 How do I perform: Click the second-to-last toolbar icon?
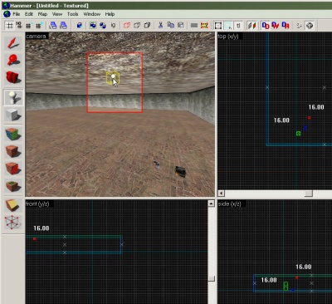pyautogui.click(x=300, y=26)
